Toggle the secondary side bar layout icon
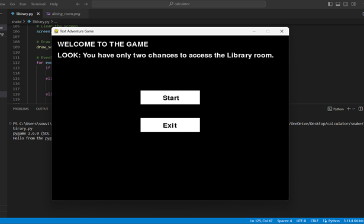The width and height of the screenshot is (364, 224). tap(346, 4)
